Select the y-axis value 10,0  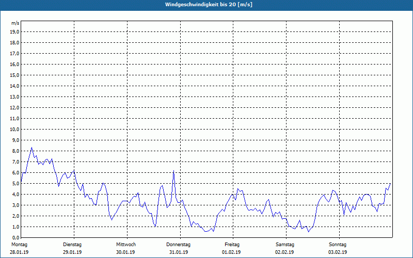coord(14,130)
